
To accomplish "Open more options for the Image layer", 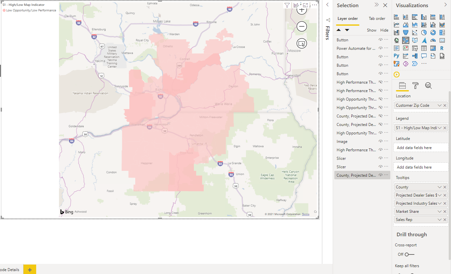I will pyautogui.click(x=386, y=142).
